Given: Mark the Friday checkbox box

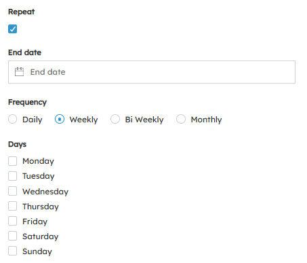Looking at the screenshot, I should pyautogui.click(x=12, y=221).
